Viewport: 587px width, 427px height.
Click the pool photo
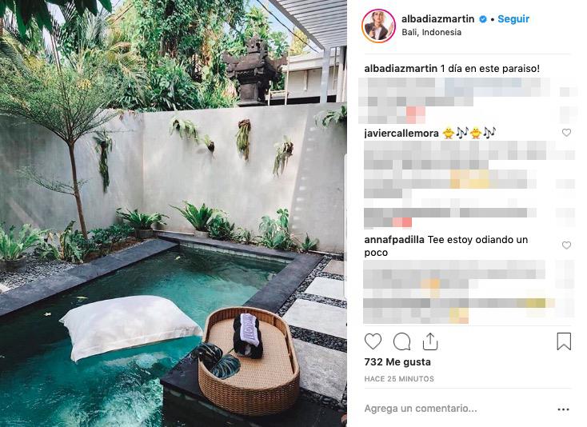click(x=174, y=213)
